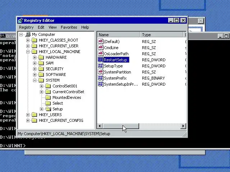
Task: Click the horizontal scrollbar right arrow
Action: click(183, 126)
